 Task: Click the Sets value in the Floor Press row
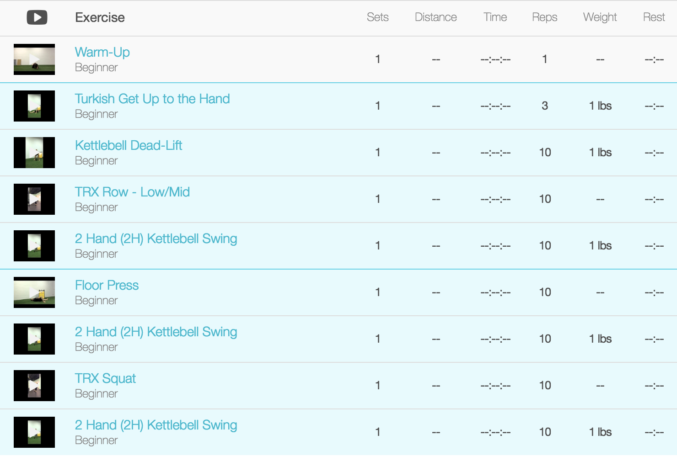pos(377,292)
